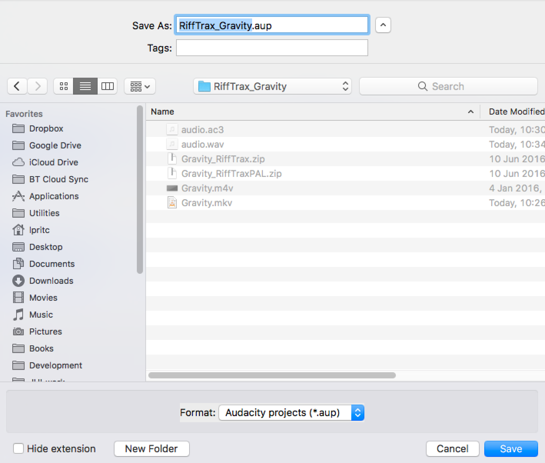The height and width of the screenshot is (463, 545).
Task: Click the Save As filename field
Action: click(272, 25)
